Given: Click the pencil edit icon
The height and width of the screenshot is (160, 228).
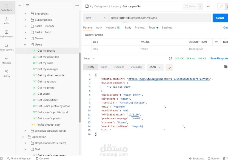Looking at the screenshot, I should point(221,7).
